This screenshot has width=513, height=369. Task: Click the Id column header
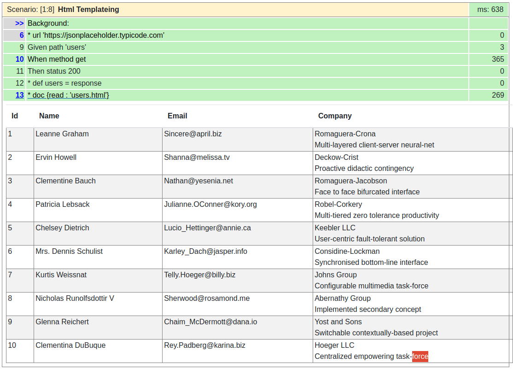15,116
